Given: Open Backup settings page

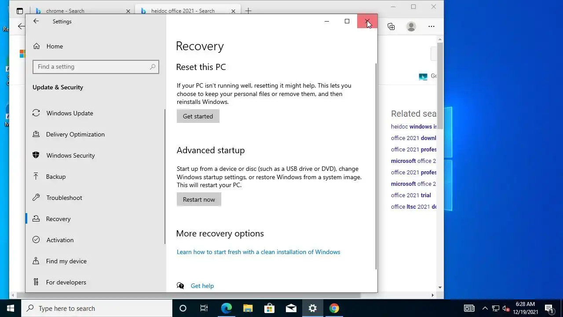Looking at the screenshot, I should [x=56, y=177].
